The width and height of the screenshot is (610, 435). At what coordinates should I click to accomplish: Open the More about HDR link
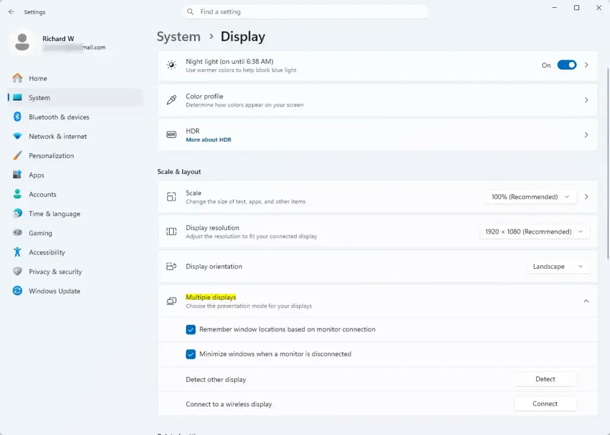pyautogui.click(x=208, y=139)
